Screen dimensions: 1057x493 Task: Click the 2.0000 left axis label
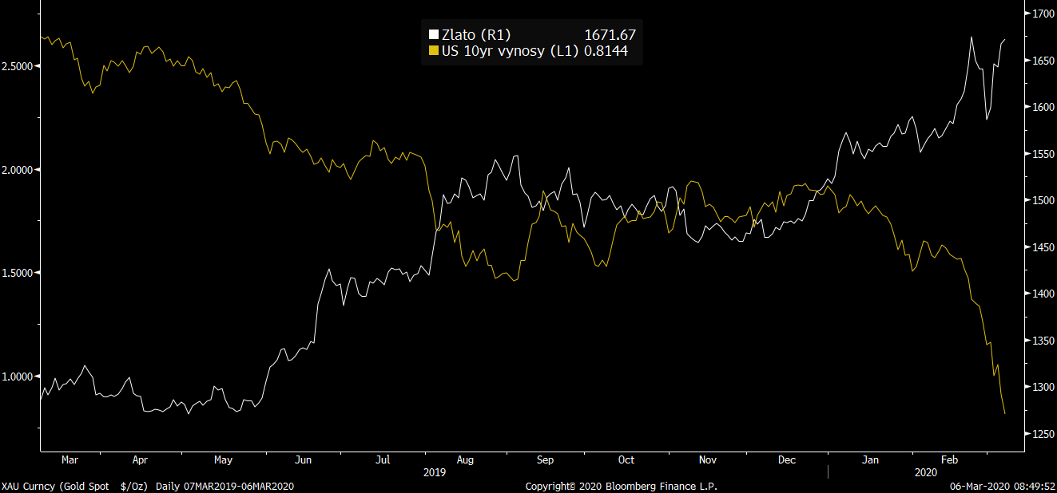click(18, 170)
